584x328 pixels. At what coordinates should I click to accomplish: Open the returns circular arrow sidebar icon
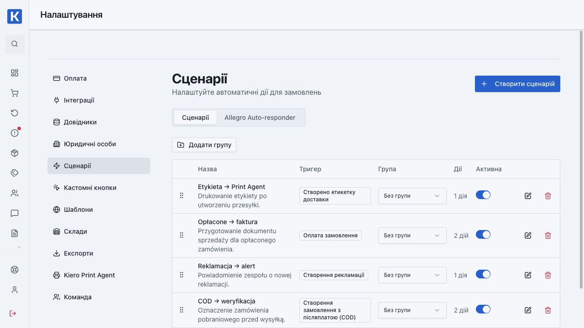[15, 113]
